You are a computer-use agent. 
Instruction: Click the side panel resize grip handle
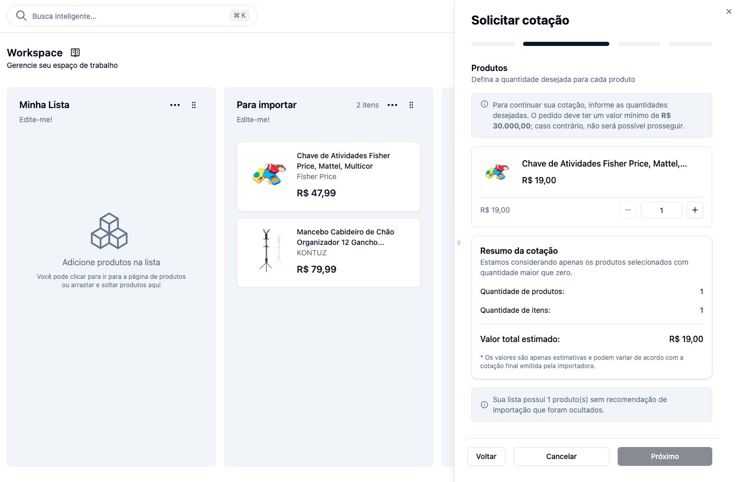coord(459,243)
